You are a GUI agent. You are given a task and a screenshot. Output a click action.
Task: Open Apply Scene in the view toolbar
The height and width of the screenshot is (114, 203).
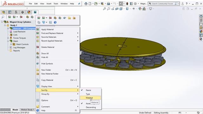(x=144, y=9)
